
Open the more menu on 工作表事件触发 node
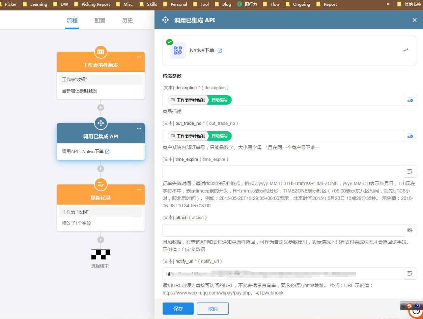click(139, 57)
